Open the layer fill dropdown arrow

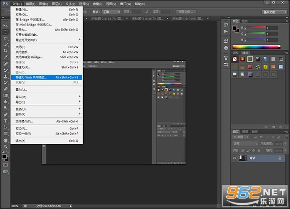pos(285,151)
